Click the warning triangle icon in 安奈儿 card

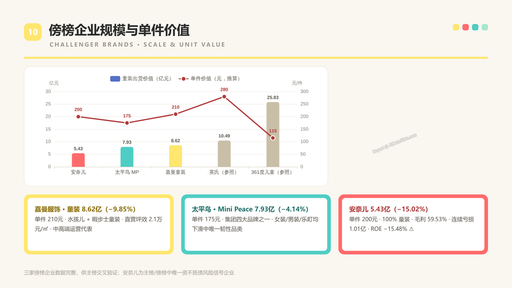point(412,229)
